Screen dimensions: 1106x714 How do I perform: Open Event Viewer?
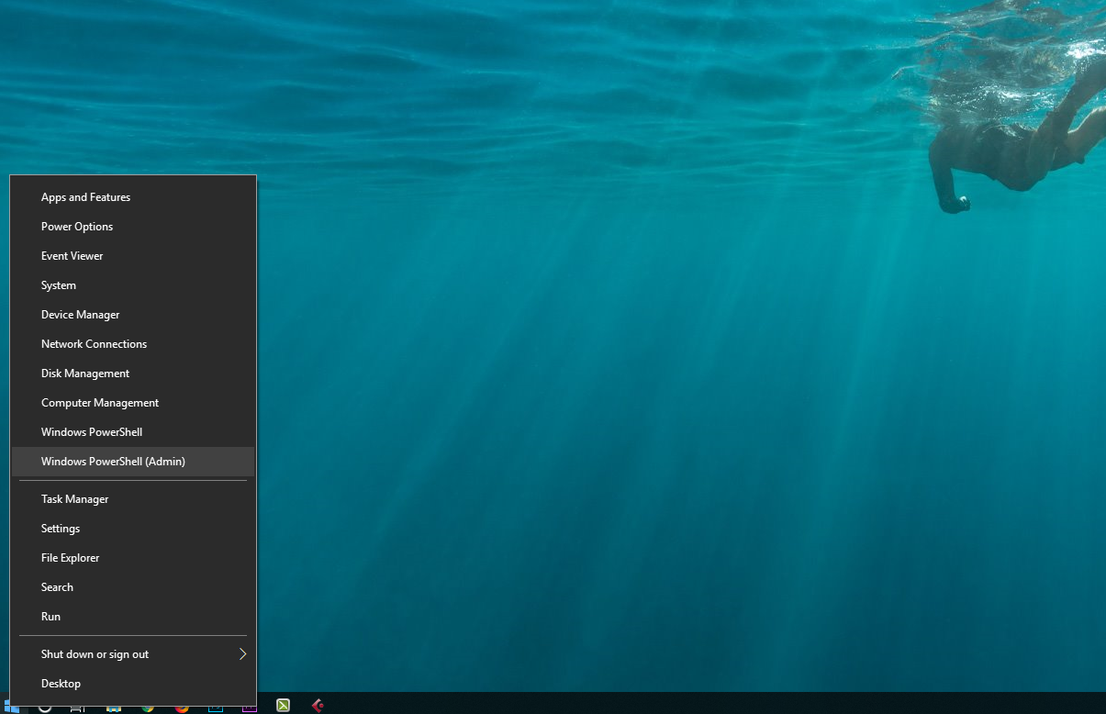click(x=72, y=256)
